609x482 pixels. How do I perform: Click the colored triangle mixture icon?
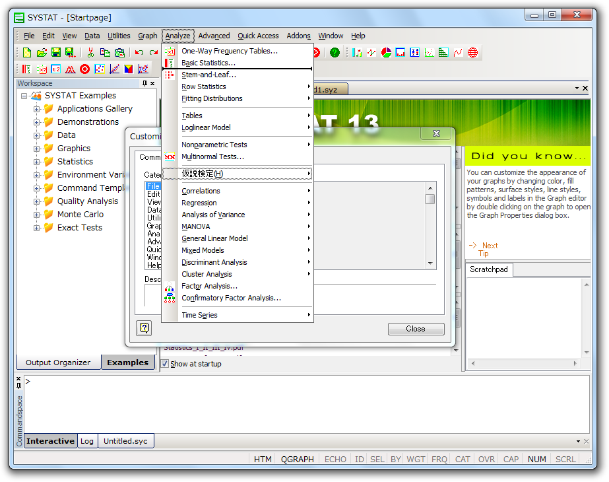click(129, 69)
